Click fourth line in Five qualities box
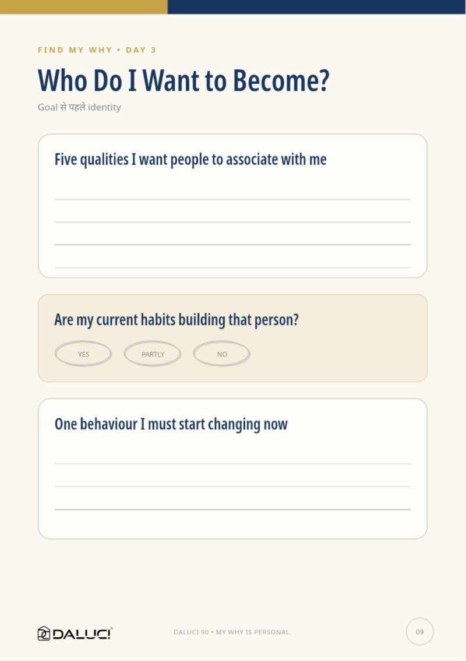 [232, 267]
